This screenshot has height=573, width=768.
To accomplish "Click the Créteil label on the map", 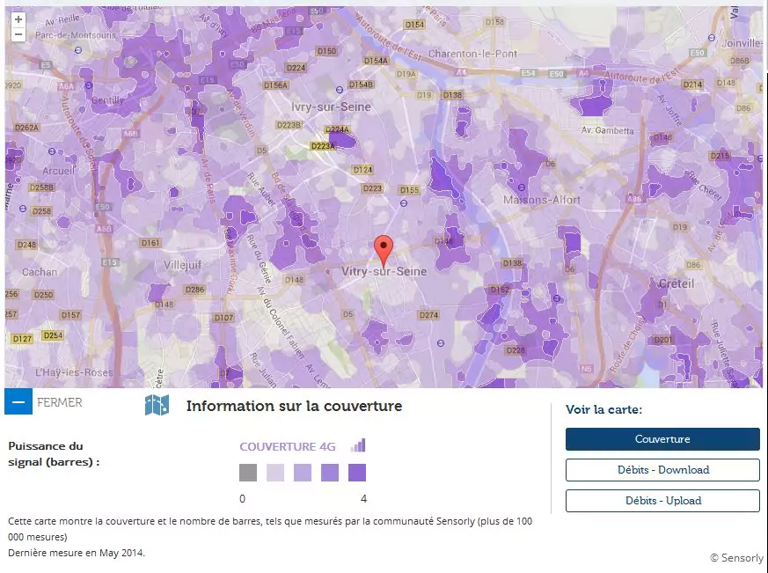I will click(677, 283).
